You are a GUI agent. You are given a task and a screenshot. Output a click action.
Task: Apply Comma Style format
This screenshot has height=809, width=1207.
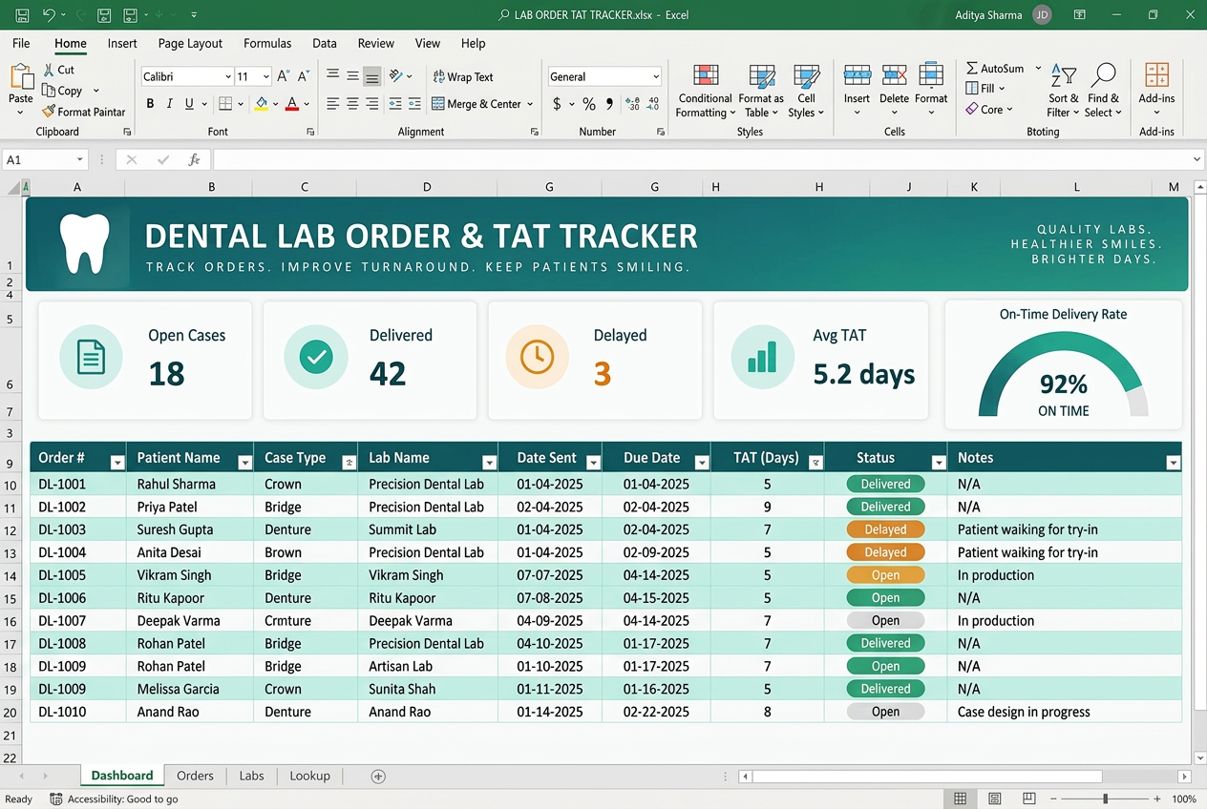pos(609,104)
